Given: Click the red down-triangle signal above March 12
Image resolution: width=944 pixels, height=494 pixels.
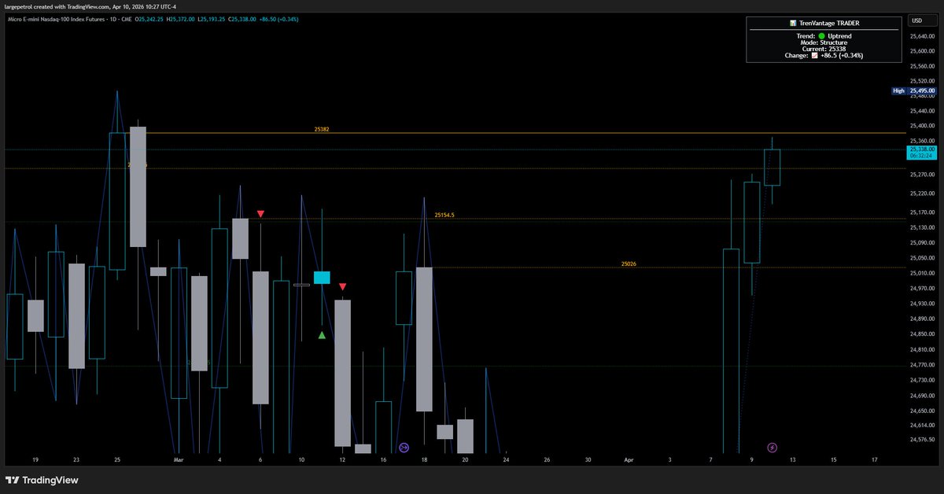Looking at the screenshot, I should pyautogui.click(x=343, y=287).
